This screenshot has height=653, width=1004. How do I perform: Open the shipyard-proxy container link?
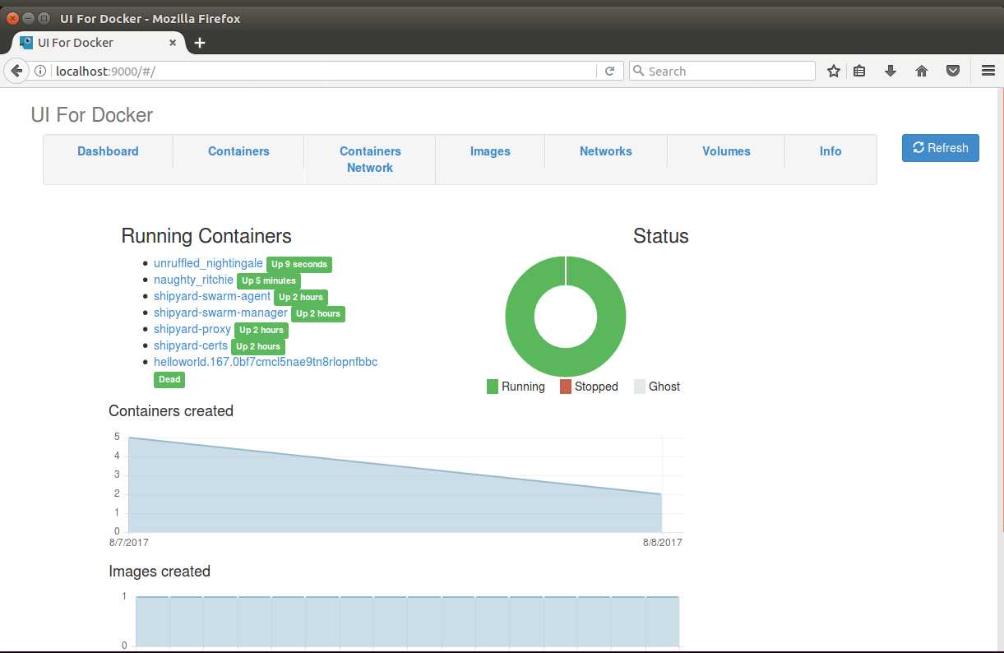coord(192,329)
